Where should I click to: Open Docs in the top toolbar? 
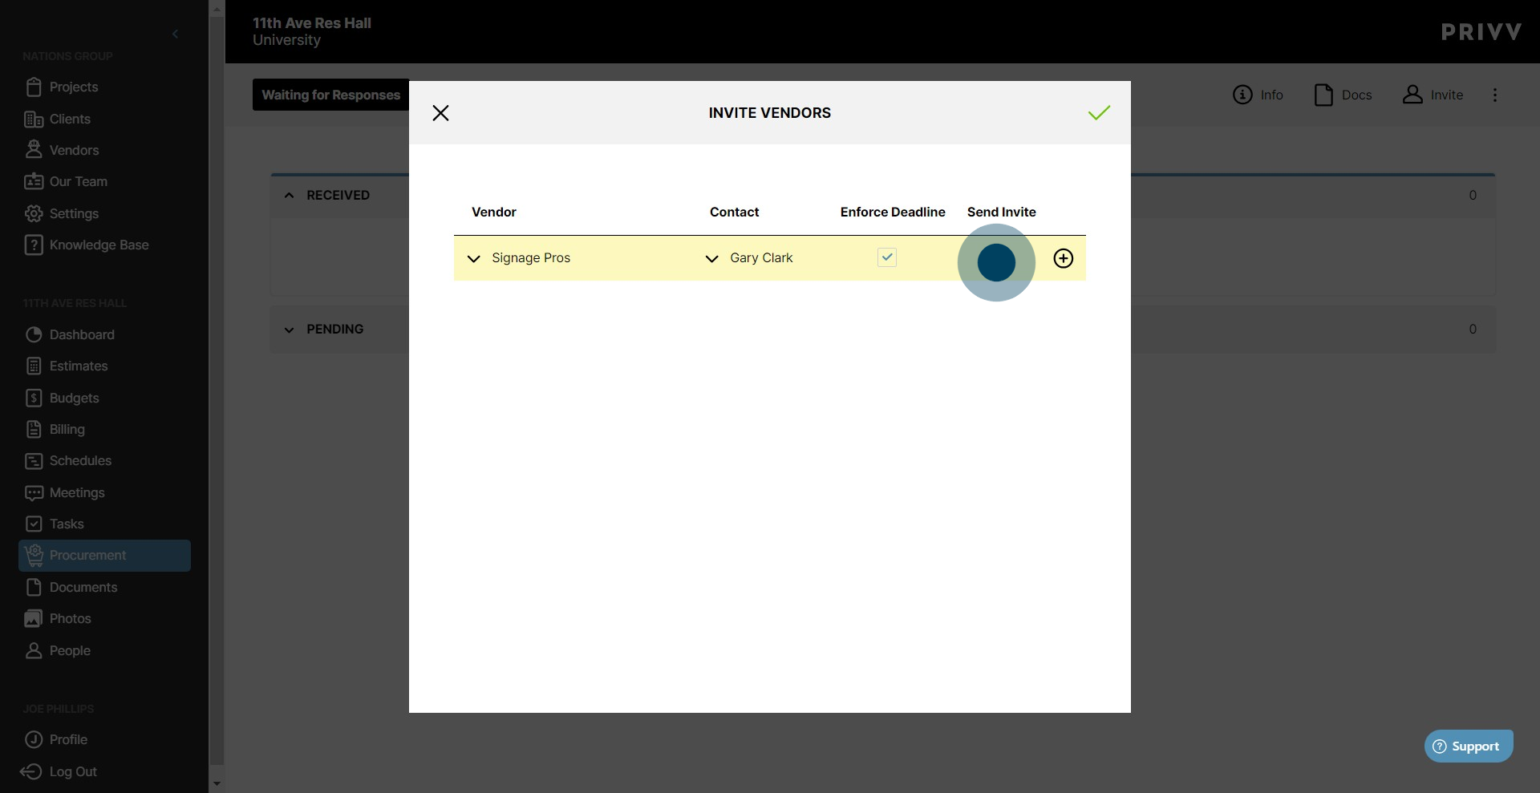pos(1343,95)
